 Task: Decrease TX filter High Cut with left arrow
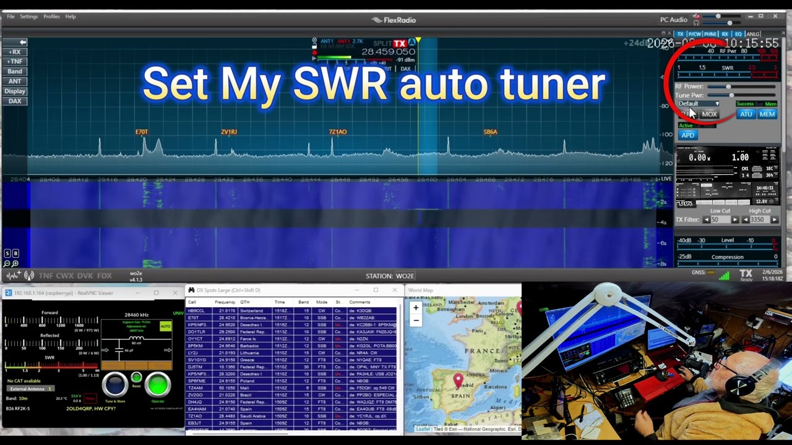[745, 220]
